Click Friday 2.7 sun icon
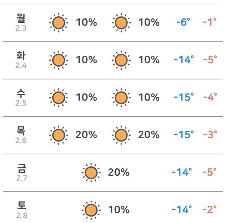This screenshot has width=227, height=223. [x=91, y=173]
